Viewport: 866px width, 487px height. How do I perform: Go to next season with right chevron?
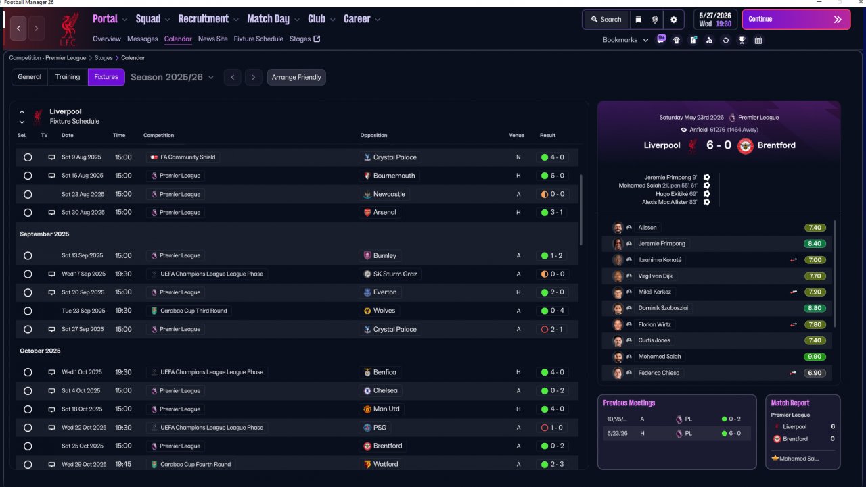coord(254,77)
